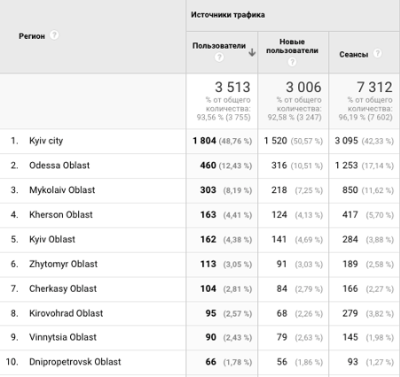400x377 pixels.
Task: Open the Cherkasy Oblast region link
Action: (63, 289)
